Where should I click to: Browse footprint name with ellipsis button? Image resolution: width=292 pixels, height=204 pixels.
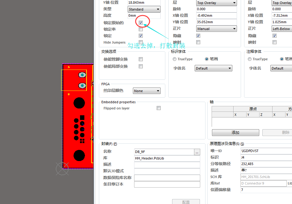coord(197,152)
